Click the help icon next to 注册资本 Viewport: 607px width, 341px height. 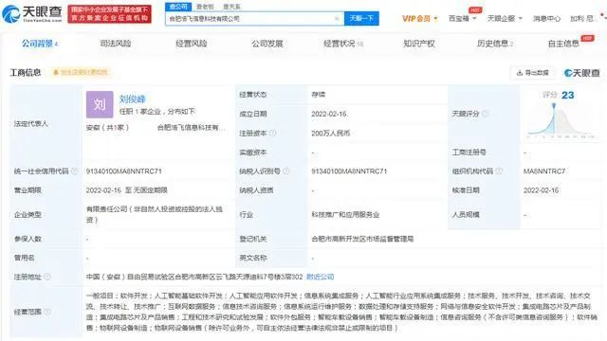coord(272,133)
